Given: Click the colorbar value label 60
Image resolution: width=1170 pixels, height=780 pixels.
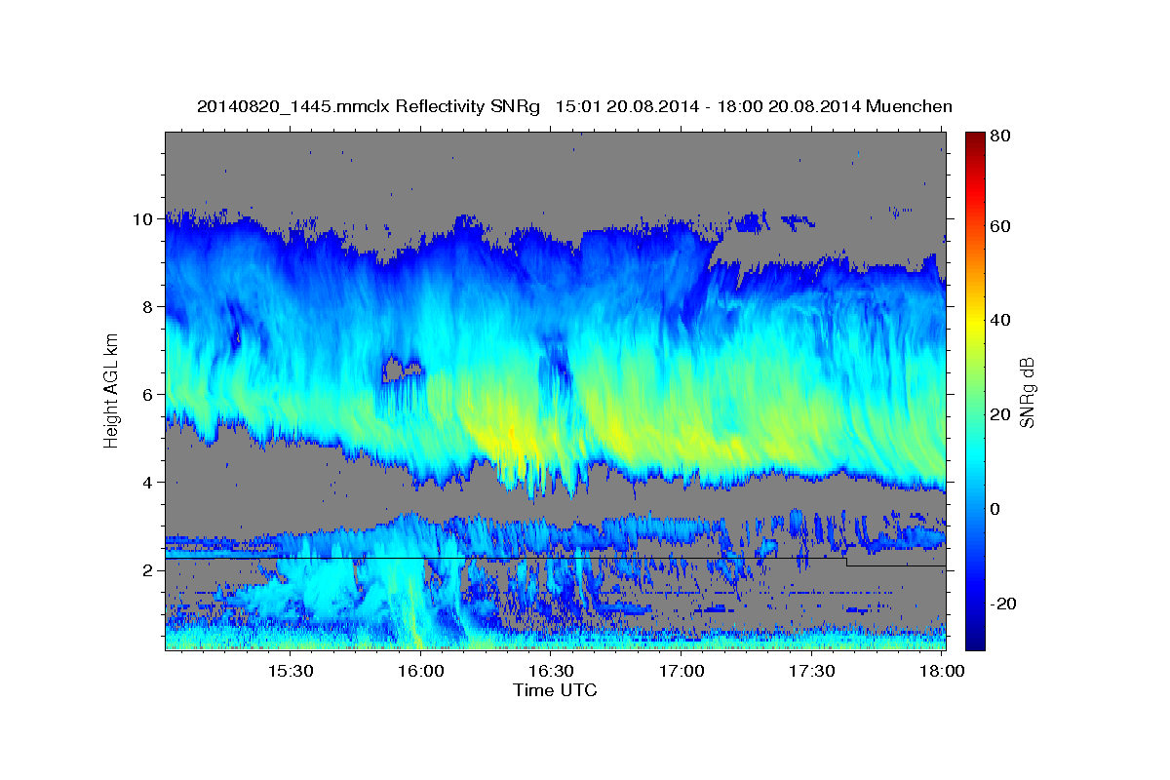Looking at the screenshot, I should [1001, 226].
